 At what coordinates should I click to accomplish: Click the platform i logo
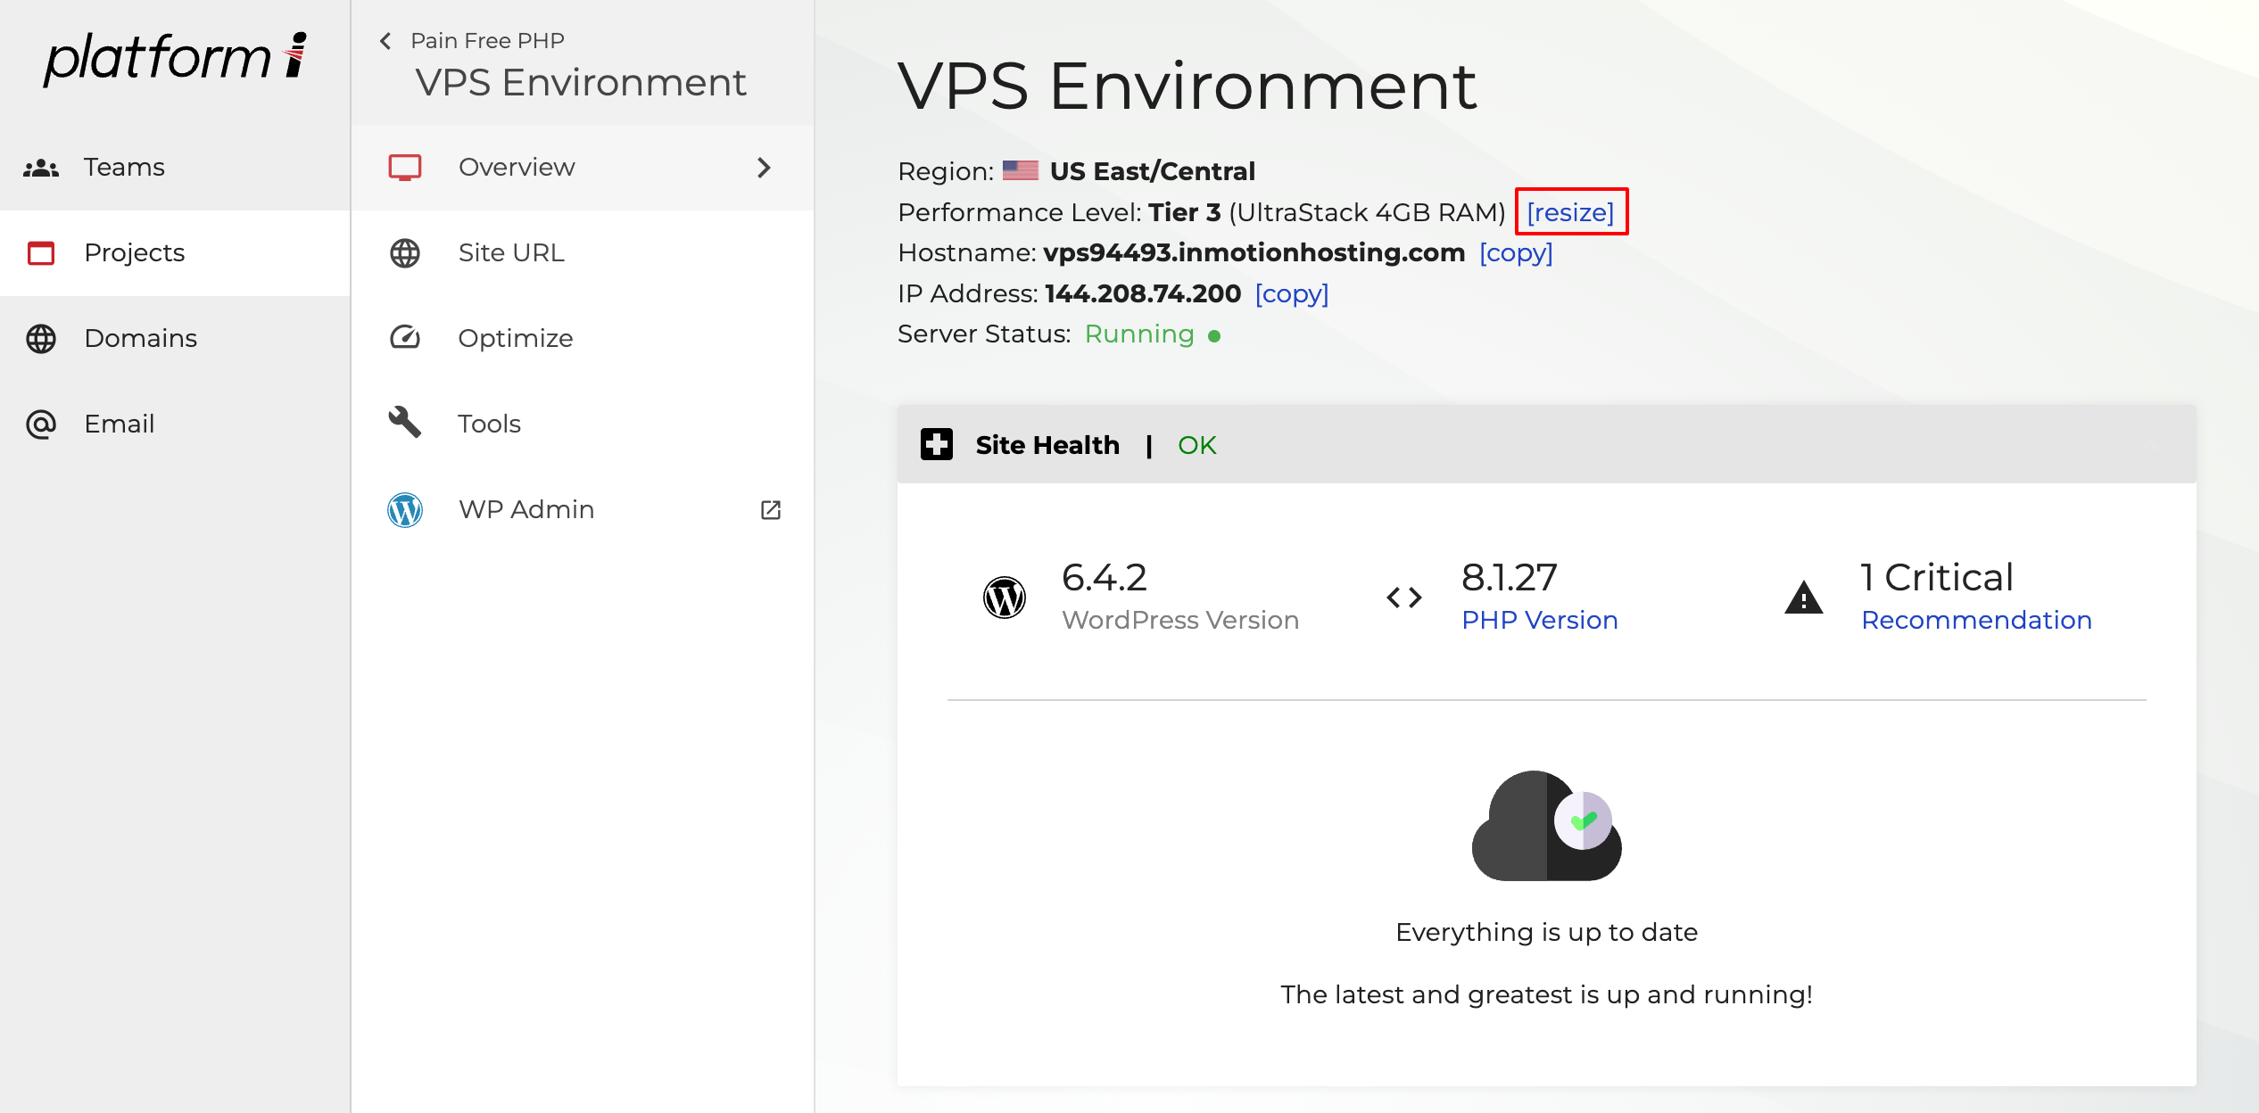[x=175, y=59]
